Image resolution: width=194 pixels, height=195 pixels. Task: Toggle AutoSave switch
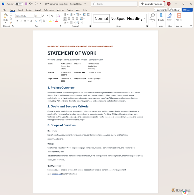coord(19,4)
